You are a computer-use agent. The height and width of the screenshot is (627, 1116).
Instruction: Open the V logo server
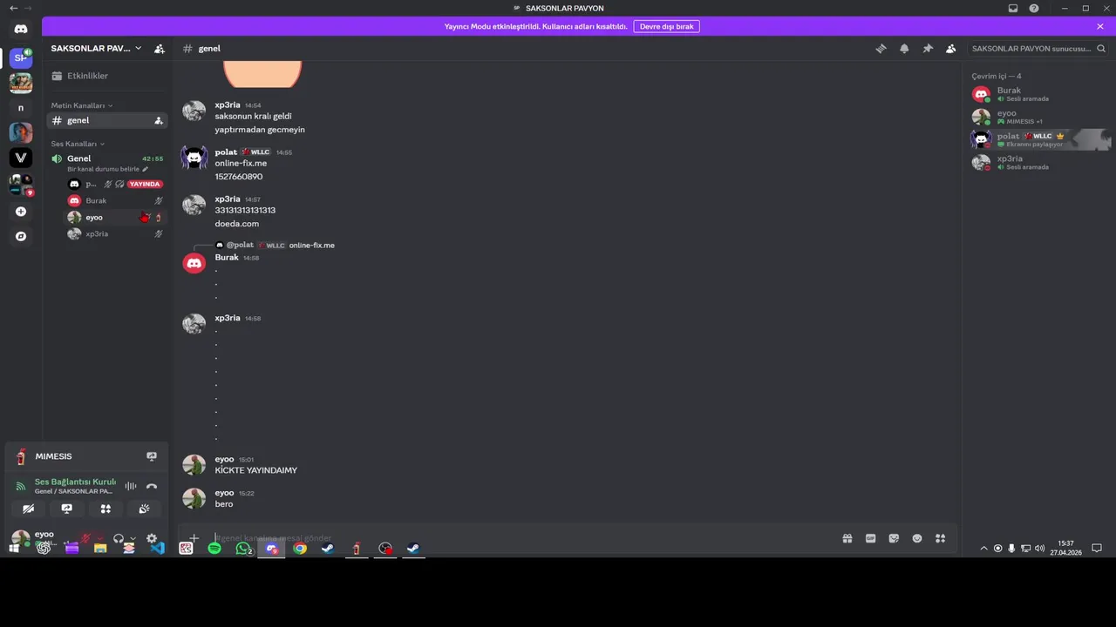pos(21,158)
